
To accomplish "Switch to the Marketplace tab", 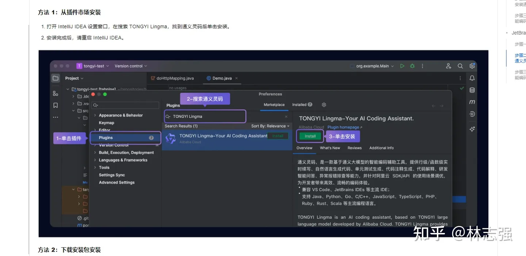I will [274, 105].
